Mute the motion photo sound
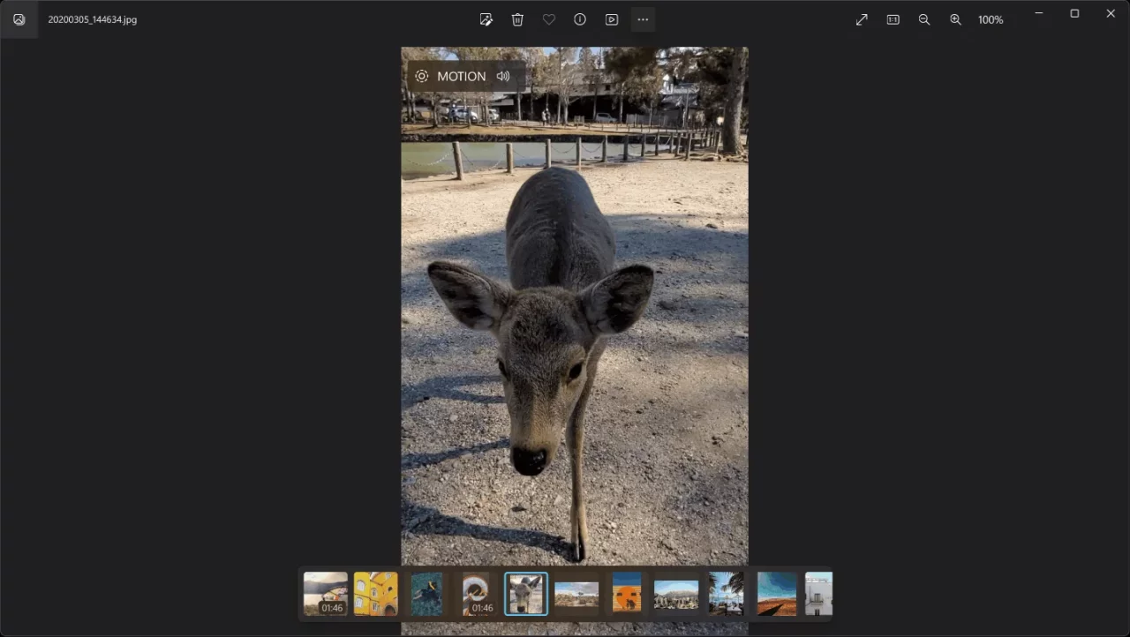 click(503, 77)
